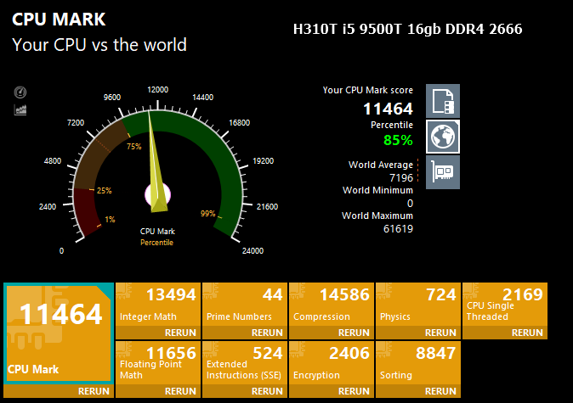Viewport: 573px width, 403px height.
Task: Click the document-style results icon
Action: (x=442, y=101)
